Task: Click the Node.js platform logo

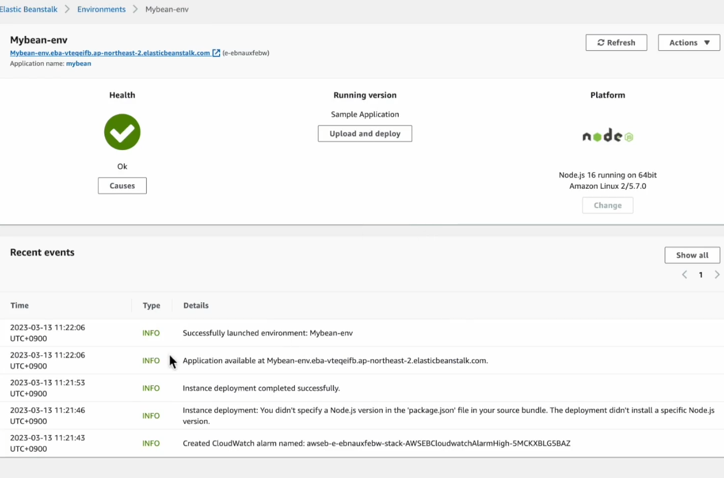Action: (608, 136)
